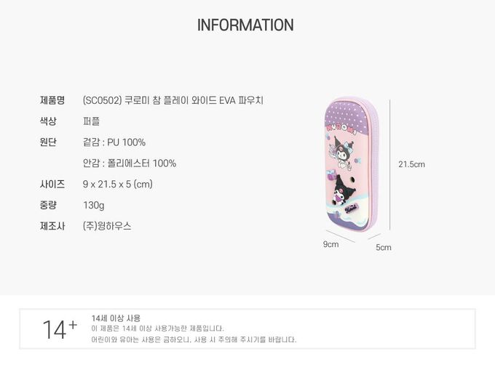Click the 9 x 21.5 x 5 (cm) value
This screenshot has height=367, width=495.
point(118,184)
